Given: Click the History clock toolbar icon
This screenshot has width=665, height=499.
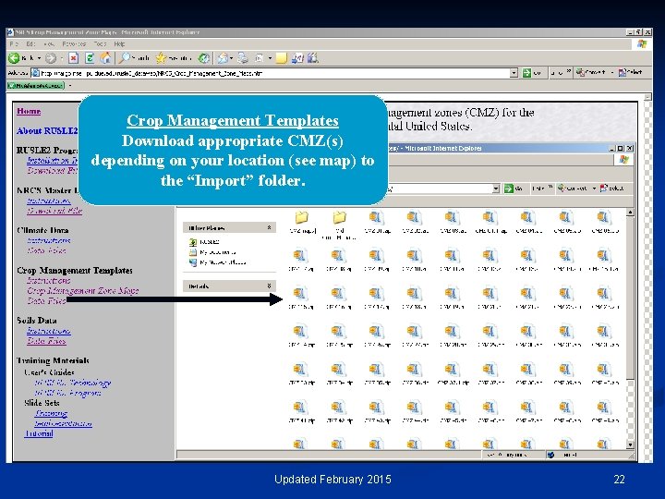Looking at the screenshot, I should tap(204, 58).
